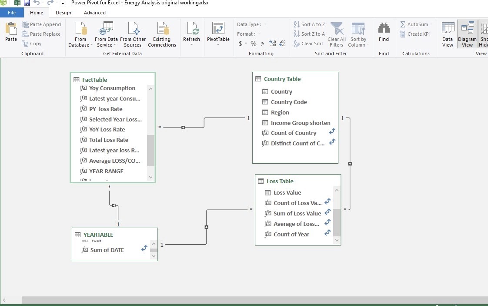Open the currency format dropdown arrow
The image size is (488, 306).
tap(246, 44)
